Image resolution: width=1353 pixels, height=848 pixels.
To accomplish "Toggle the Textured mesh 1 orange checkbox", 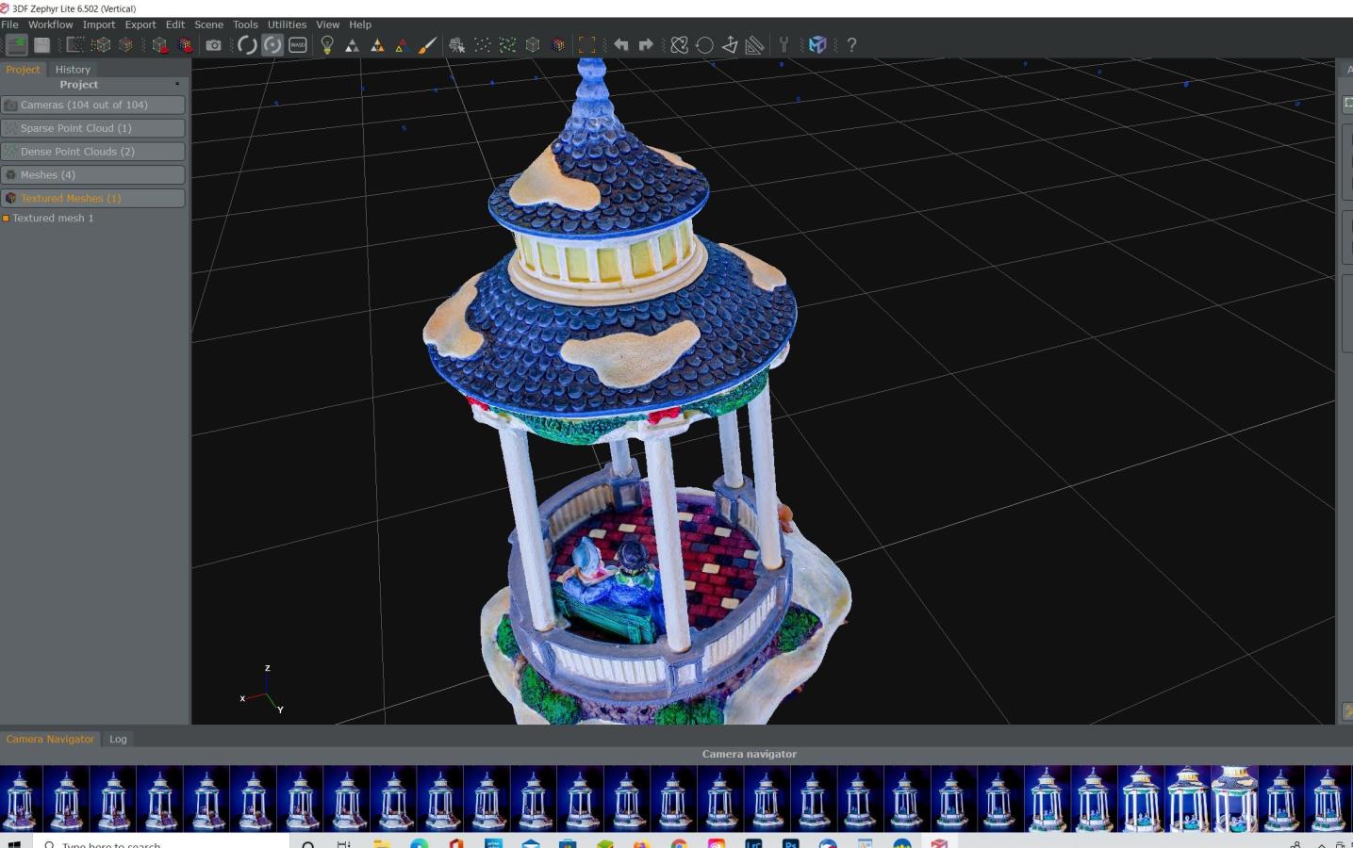I will (x=6, y=219).
